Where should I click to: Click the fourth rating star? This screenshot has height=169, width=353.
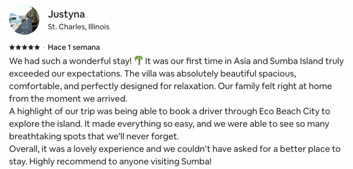coord(30,47)
